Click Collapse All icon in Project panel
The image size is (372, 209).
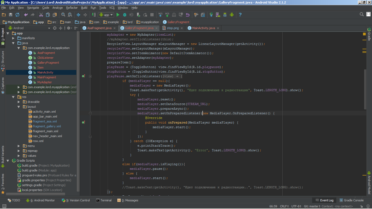click(x=61, y=28)
